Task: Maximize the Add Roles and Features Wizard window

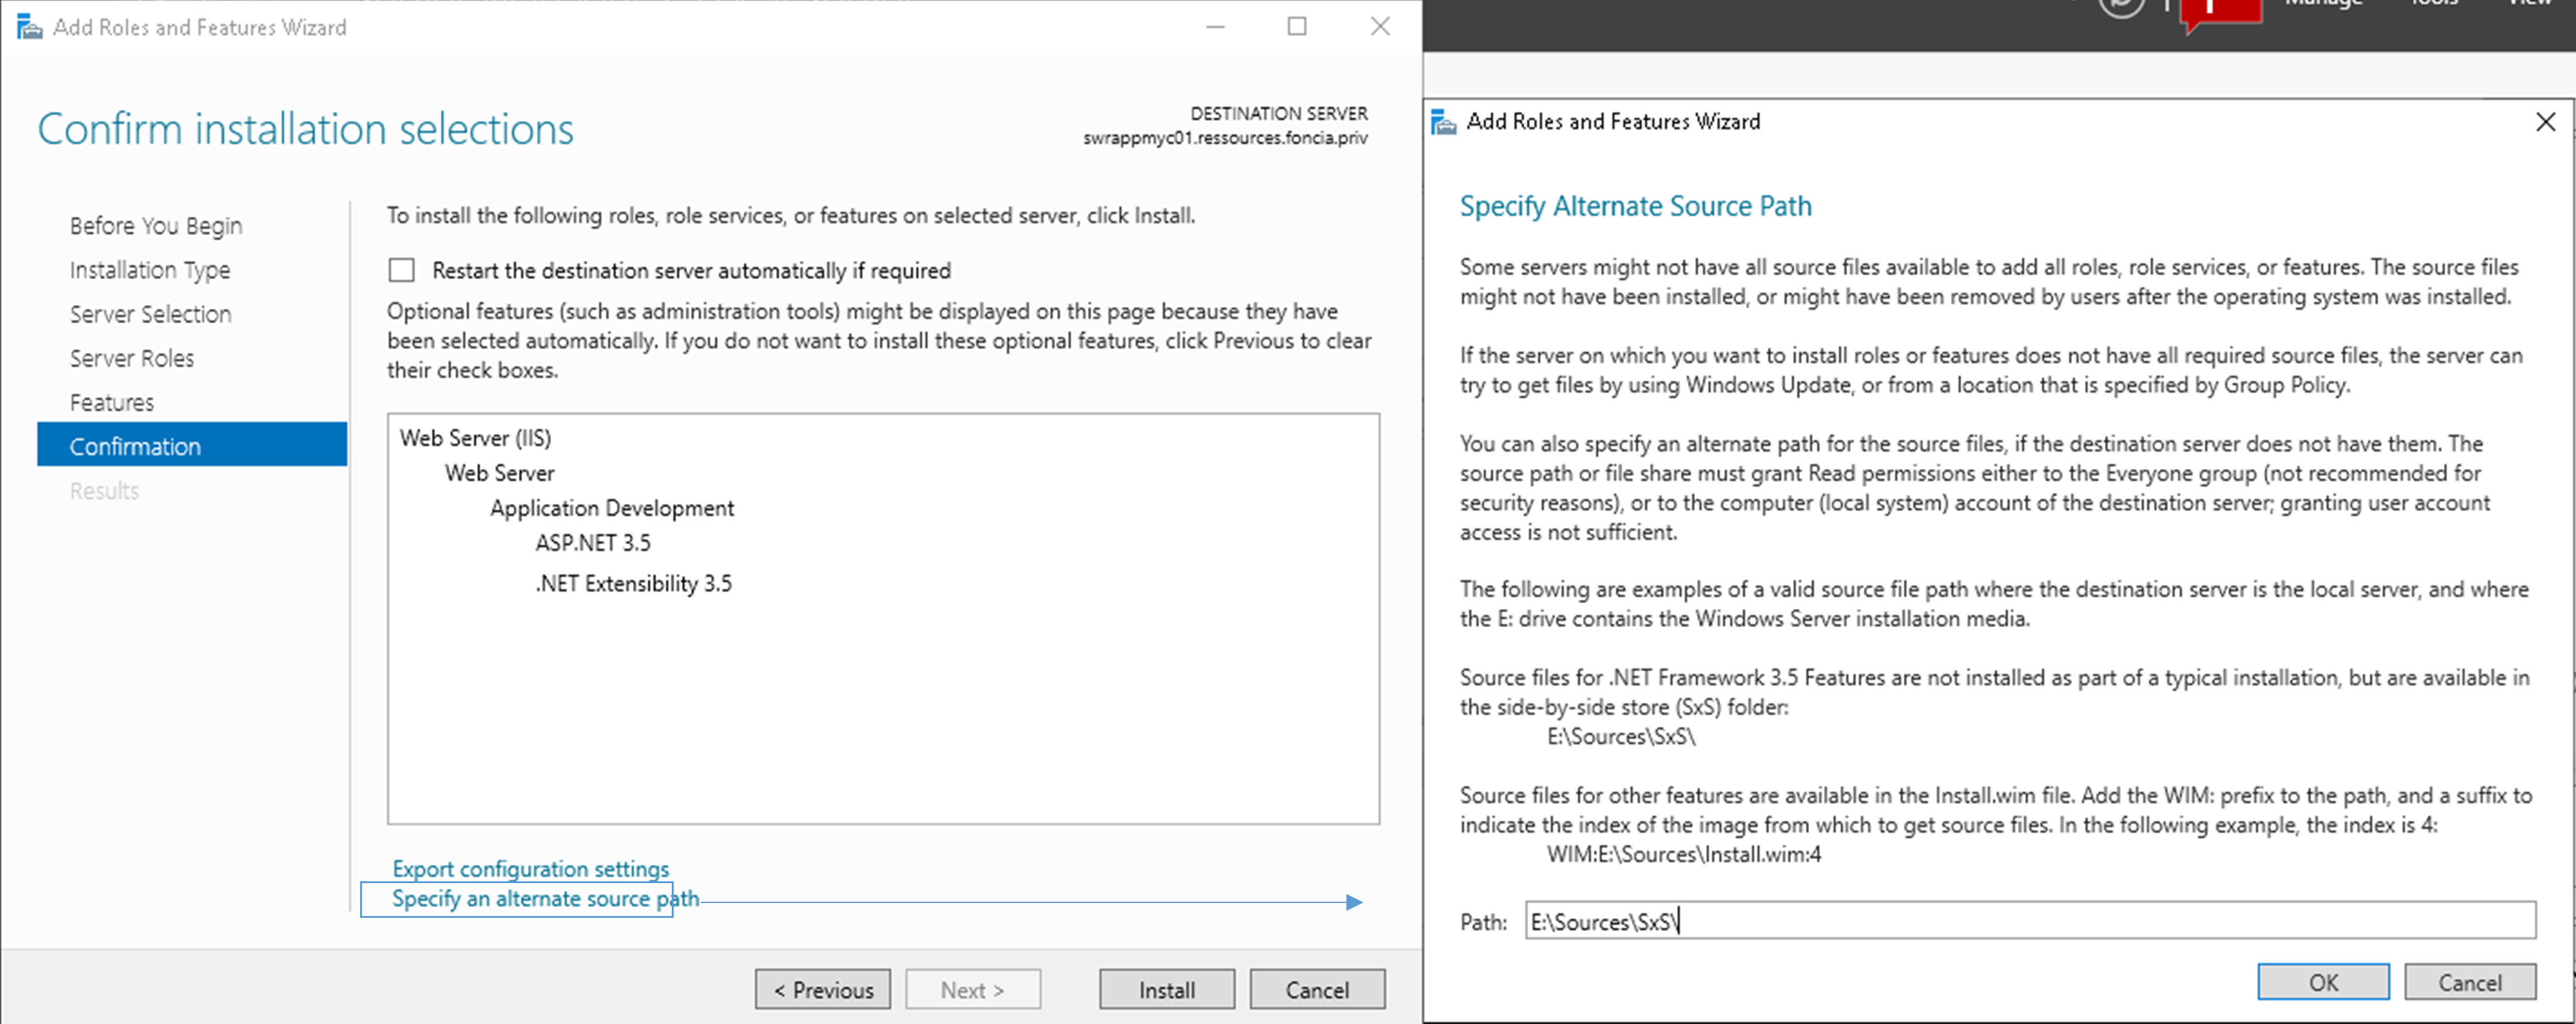Action: pyautogui.click(x=1296, y=27)
